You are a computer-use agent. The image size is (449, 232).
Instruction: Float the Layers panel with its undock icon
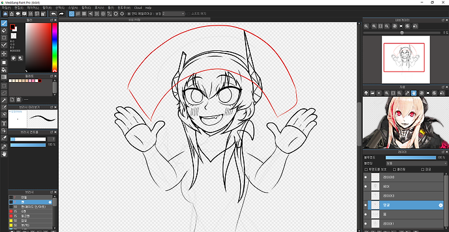click(x=443, y=151)
